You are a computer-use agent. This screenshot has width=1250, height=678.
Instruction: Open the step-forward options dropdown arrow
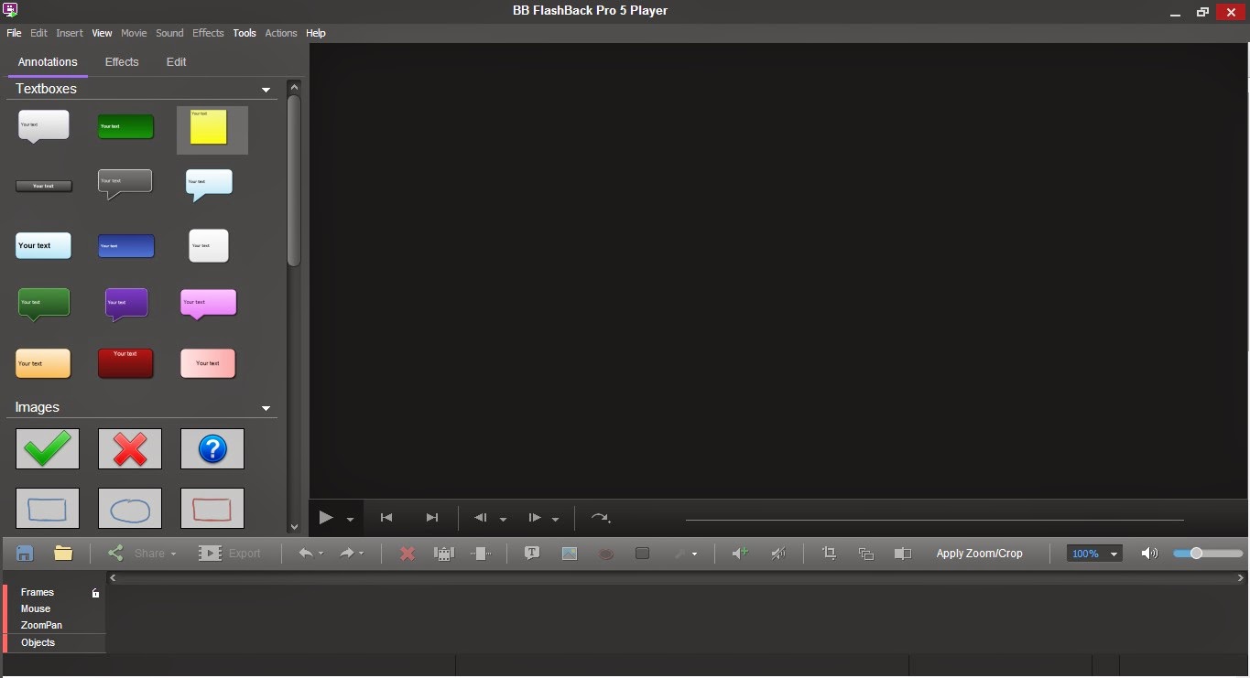coord(555,520)
